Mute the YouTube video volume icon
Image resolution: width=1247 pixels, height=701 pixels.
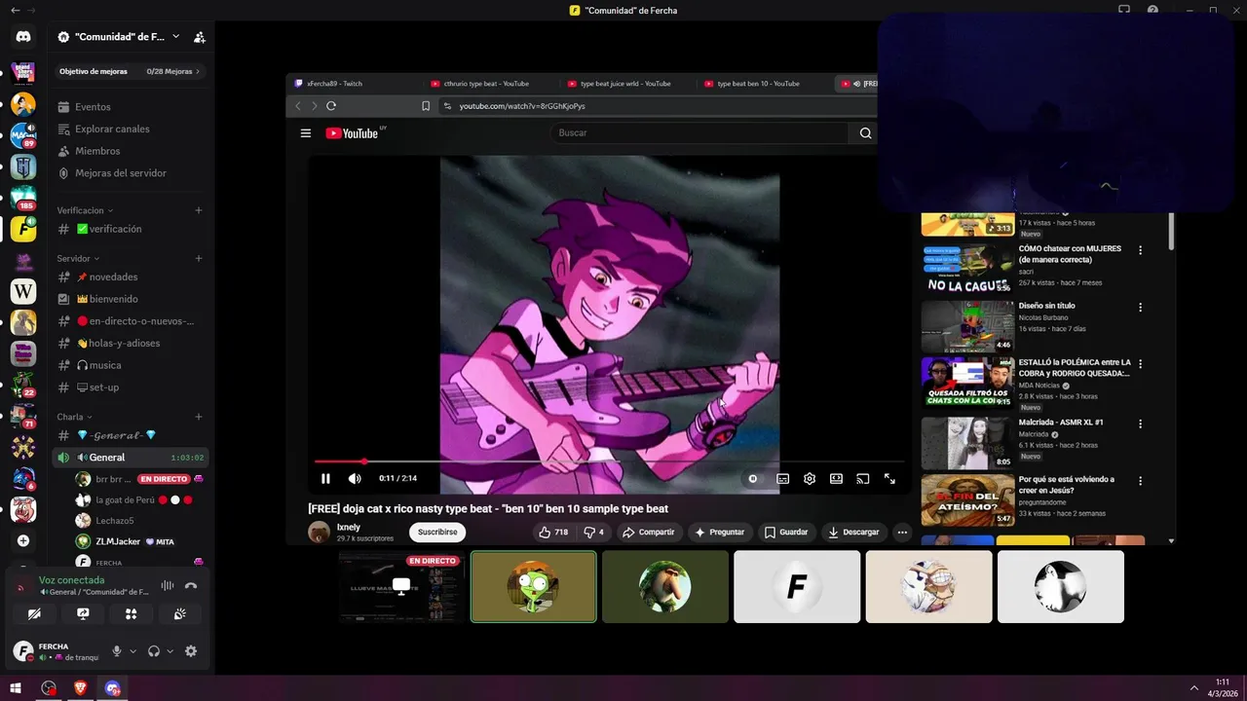point(355,478)
